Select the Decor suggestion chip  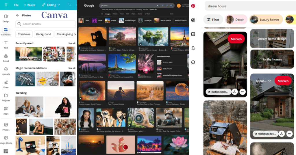[236, 20]
